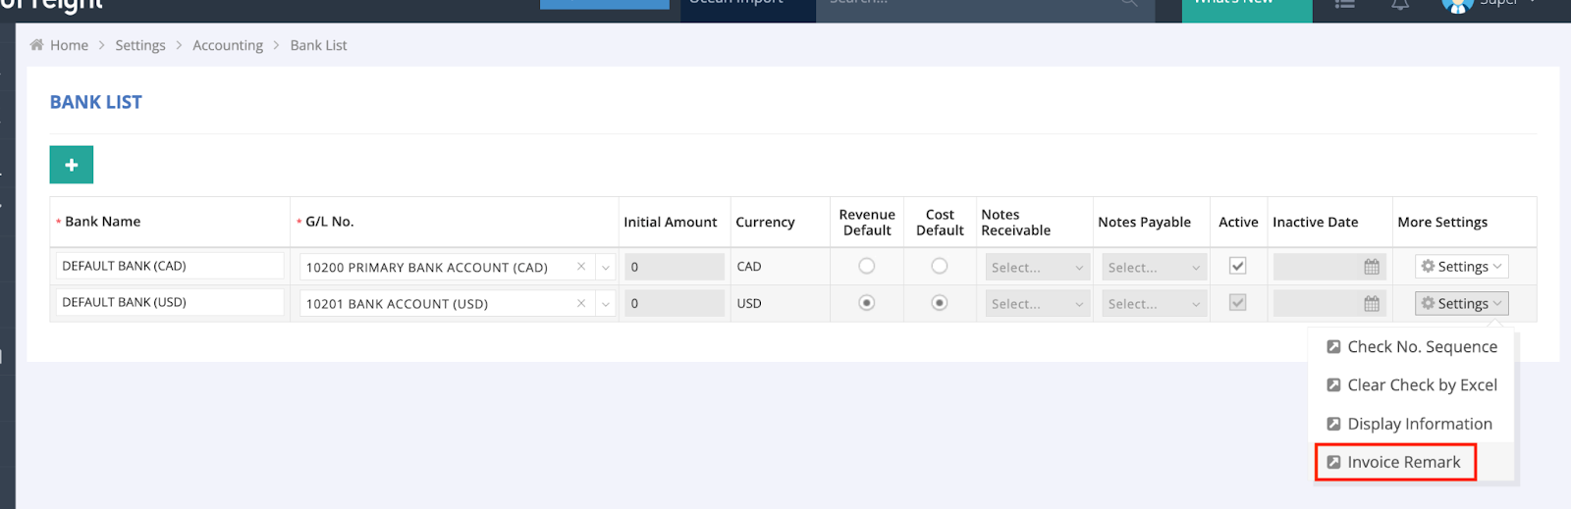Open Notes Receivable dropdown for USD bank
1571x509 pixels.
pos(1037,304)
